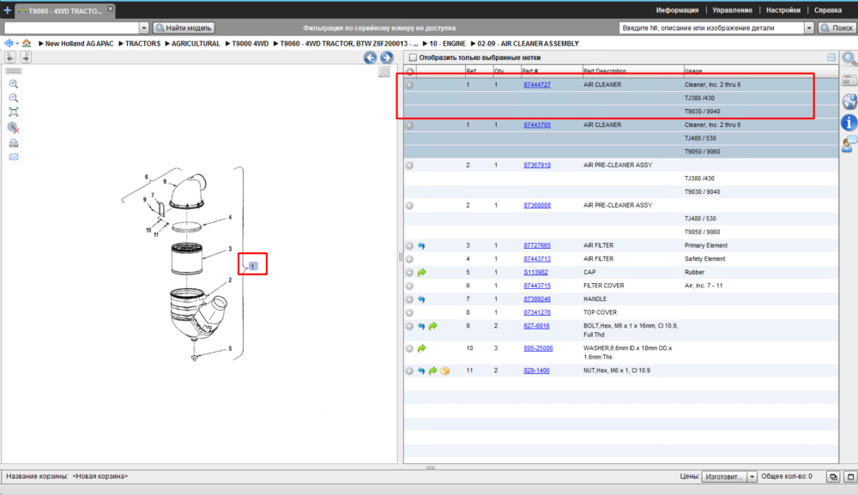This screenshot has height=495, width=858.
Task: Open the news card sidebar icon
Action: click(849, 81)
